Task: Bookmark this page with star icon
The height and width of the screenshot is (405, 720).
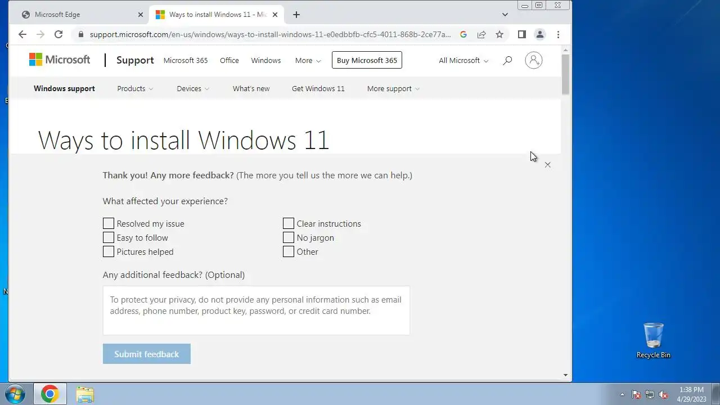Action: pyautogui.click(x=499, y=34)
